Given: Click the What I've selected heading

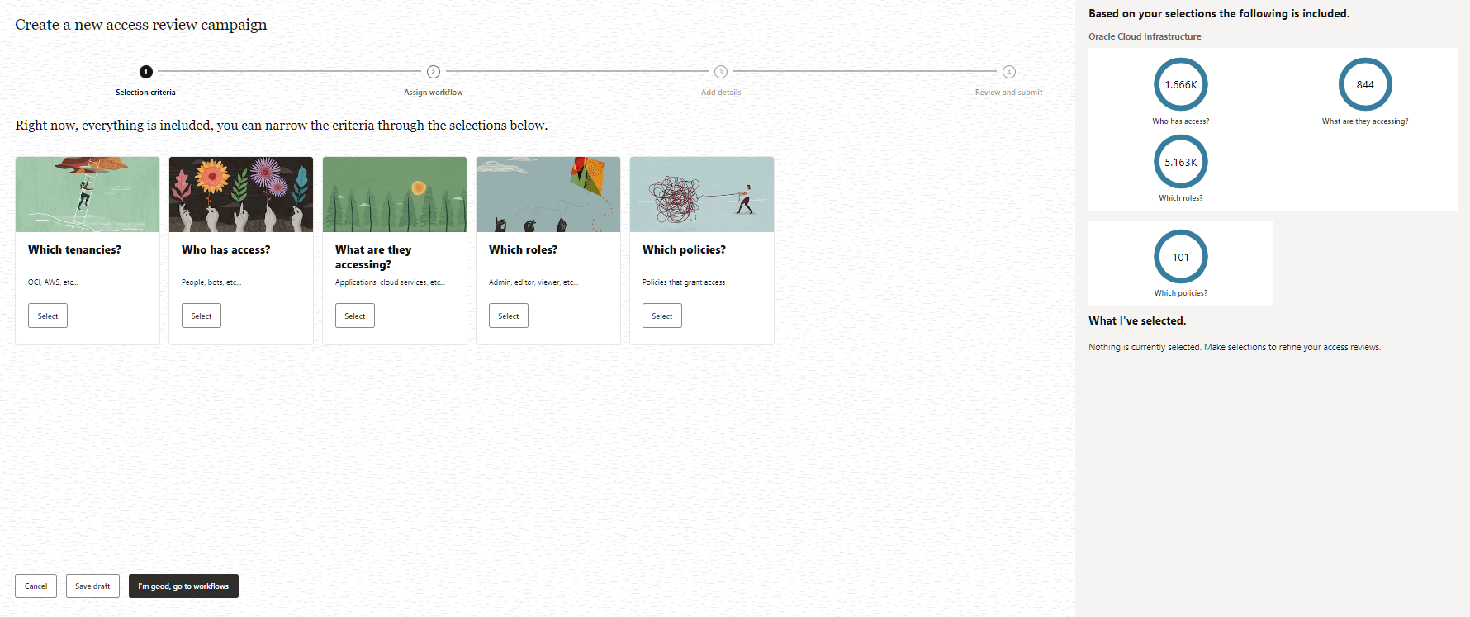Looking at the screenshot, I should pyautogui.click(x=1137, y=320).
